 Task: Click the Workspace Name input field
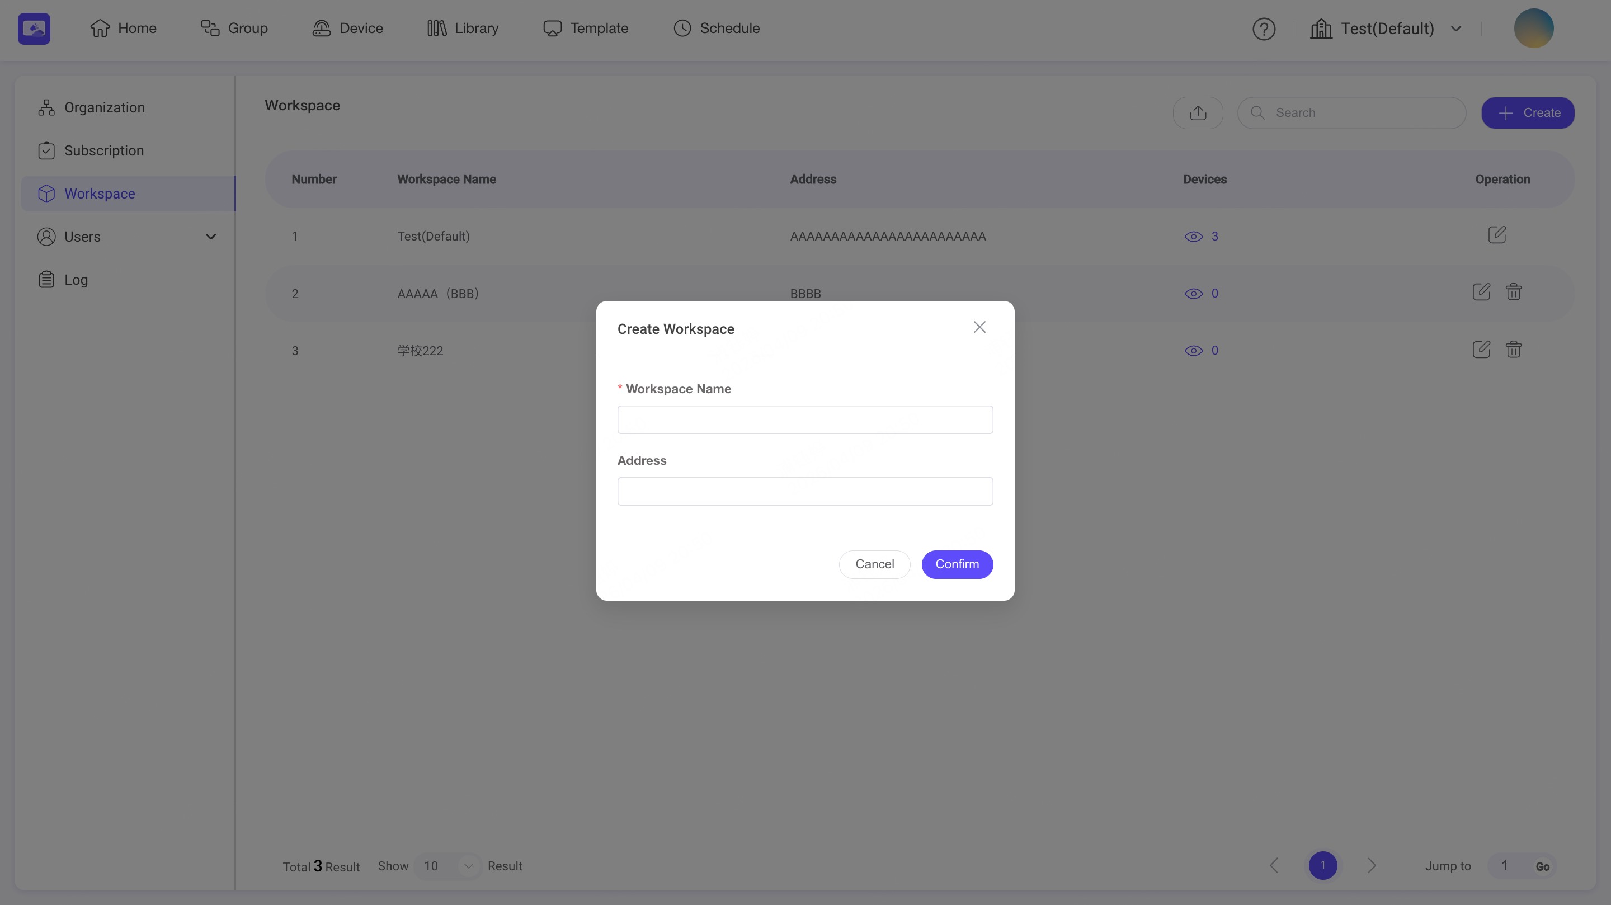tap(805, 419)
